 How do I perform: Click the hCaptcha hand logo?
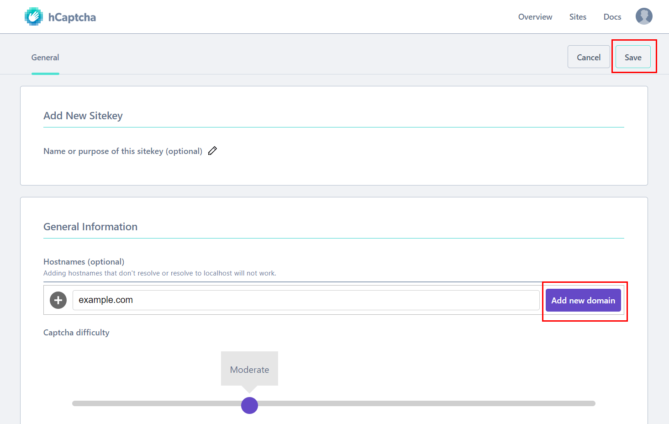(32, 16)
